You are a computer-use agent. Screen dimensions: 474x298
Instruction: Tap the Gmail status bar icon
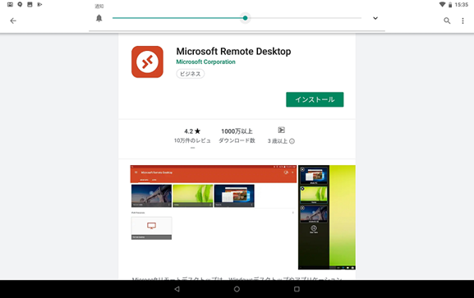coord(10,5)
